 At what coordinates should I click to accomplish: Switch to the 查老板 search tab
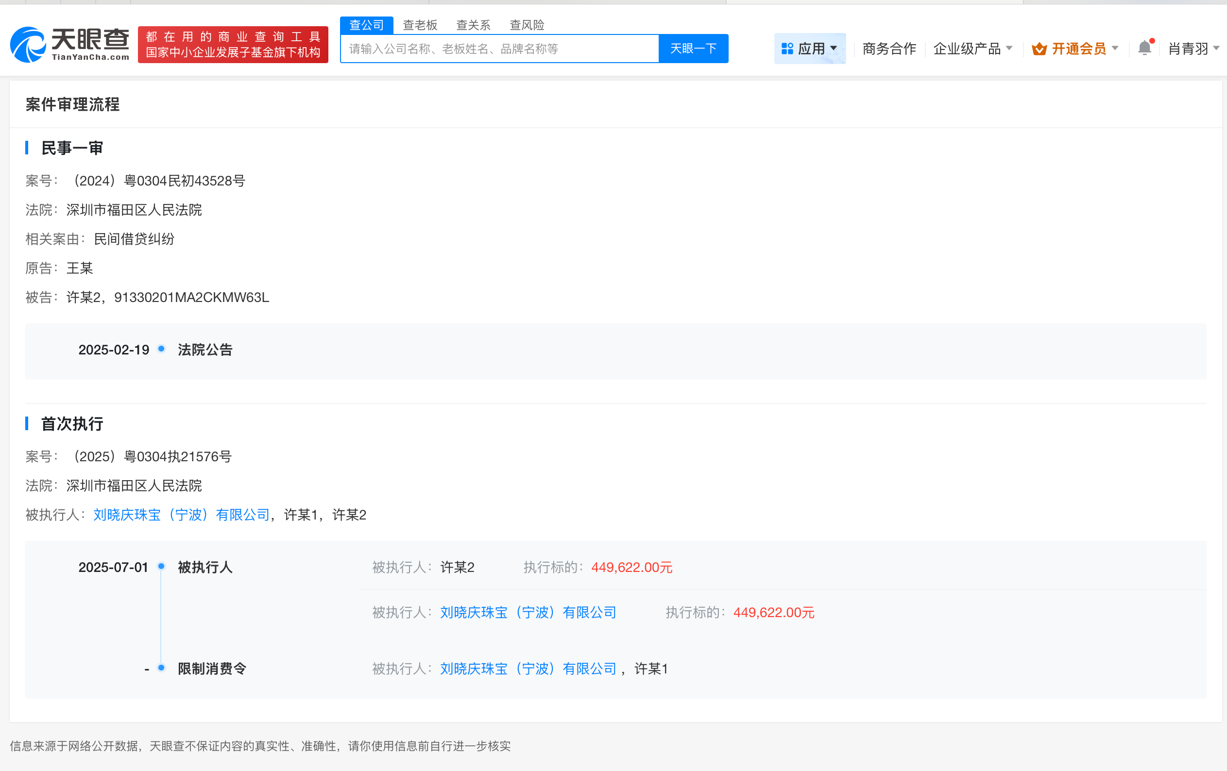(x=420, y=24)
